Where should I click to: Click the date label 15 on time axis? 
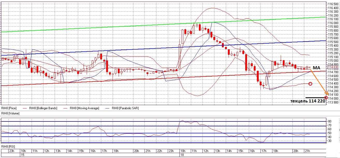[23, 155]
